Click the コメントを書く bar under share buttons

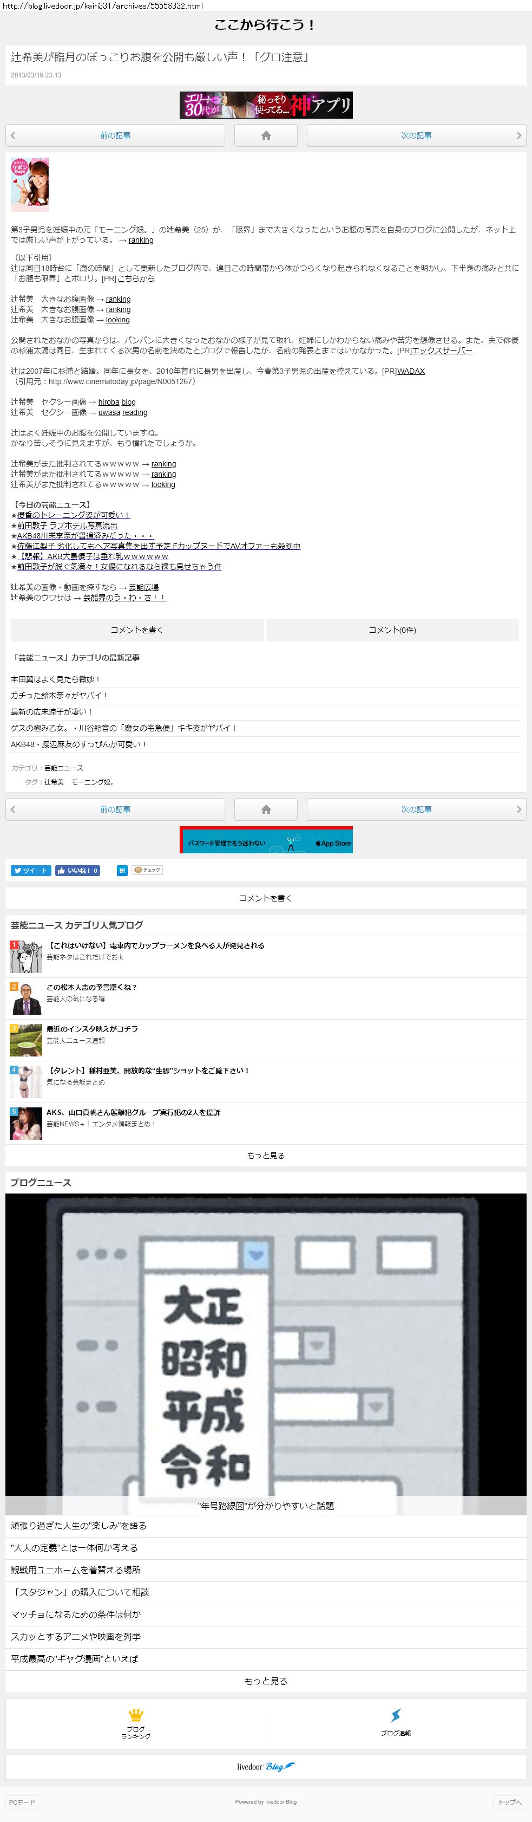pos(266,898)
